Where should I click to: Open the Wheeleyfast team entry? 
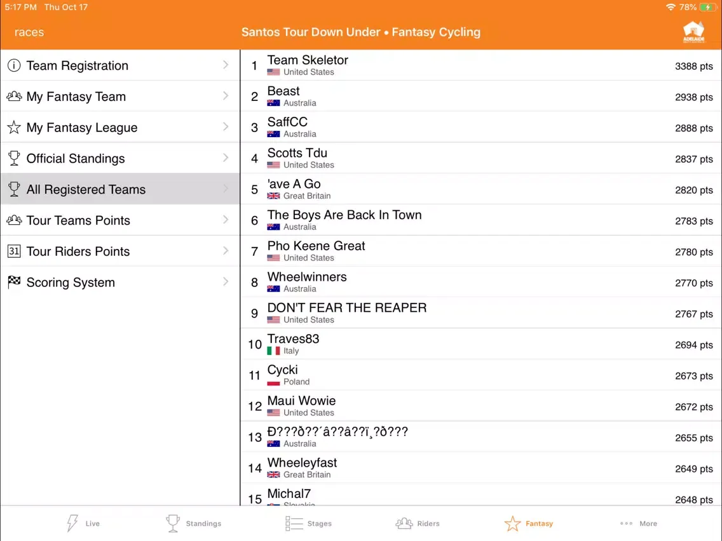[x=480, y=468]
